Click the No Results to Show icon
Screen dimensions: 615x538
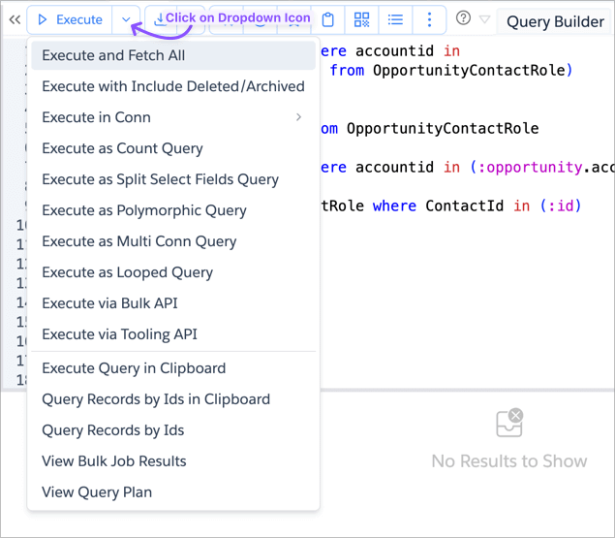[x=508, y=424]
